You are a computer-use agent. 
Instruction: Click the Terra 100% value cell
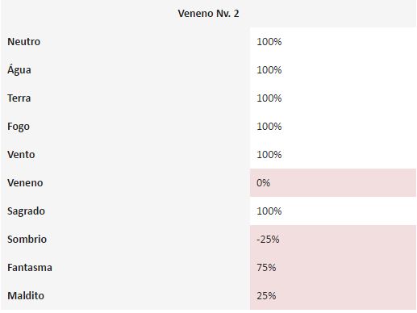click(333, 98)
